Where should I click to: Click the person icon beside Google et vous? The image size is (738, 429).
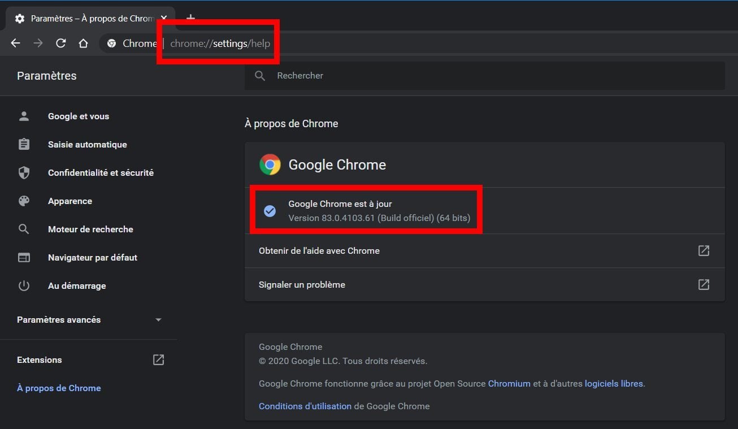pyautogui.click(x=24, y=116)
